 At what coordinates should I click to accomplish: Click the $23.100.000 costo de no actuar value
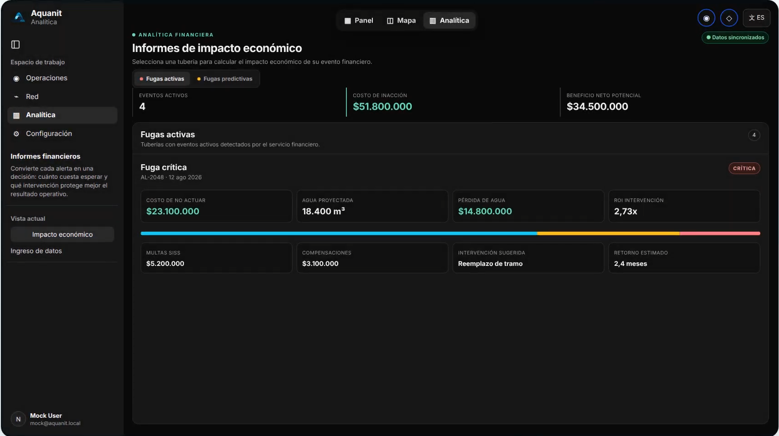click(x=173, y=211)
